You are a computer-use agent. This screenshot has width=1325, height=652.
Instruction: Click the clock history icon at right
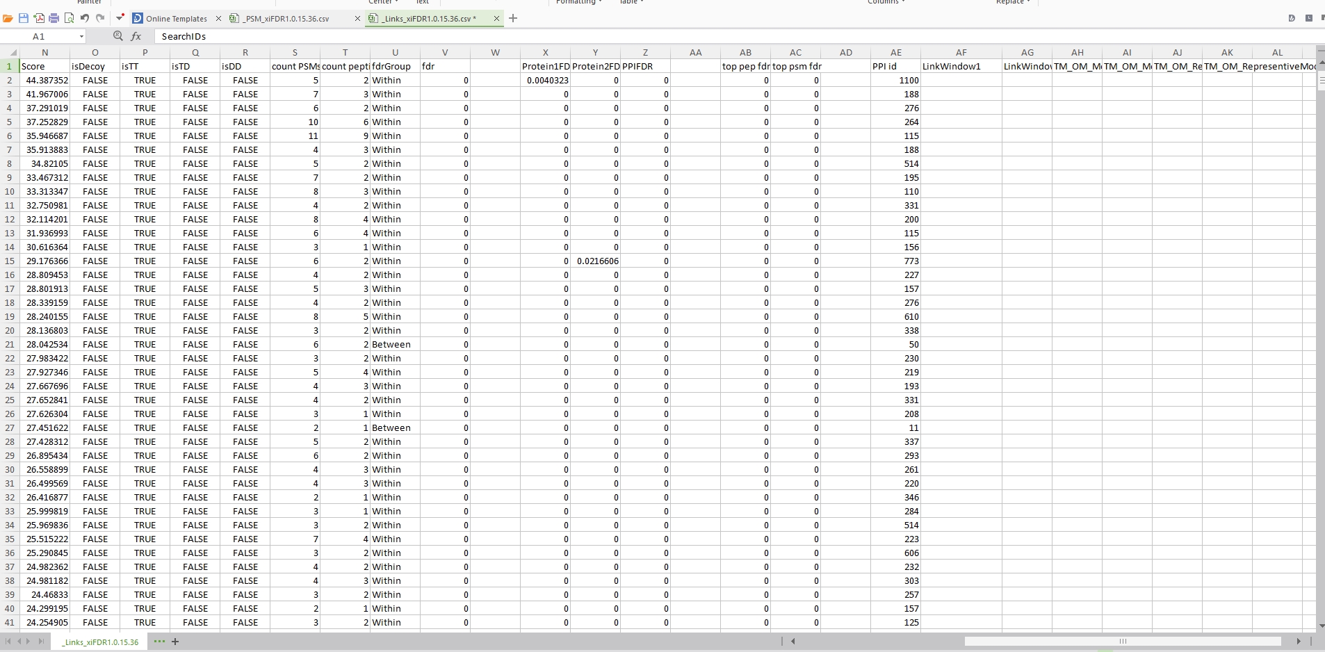[1309, 18]
